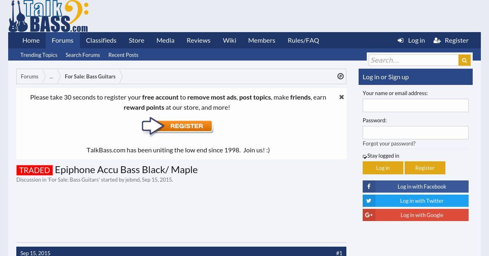Screen dimensions: 489x256
Task: Click the Log in or Sign up heading
Action: tap(385, 77)
